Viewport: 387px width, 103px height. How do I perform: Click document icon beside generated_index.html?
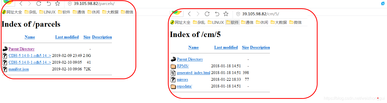point(173,73)
